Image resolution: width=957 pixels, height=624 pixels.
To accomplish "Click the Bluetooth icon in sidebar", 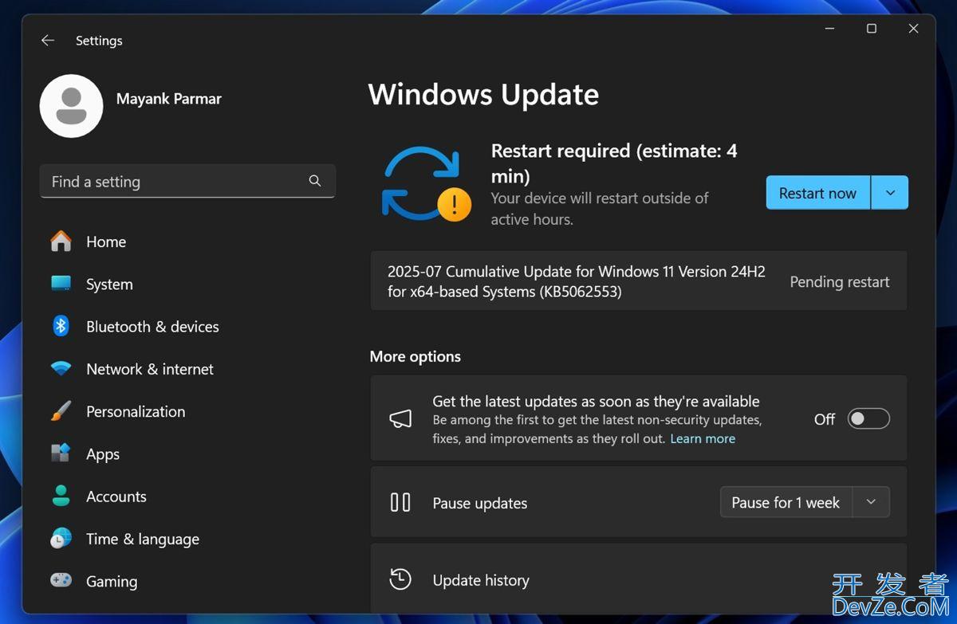I will pos(61,326).
